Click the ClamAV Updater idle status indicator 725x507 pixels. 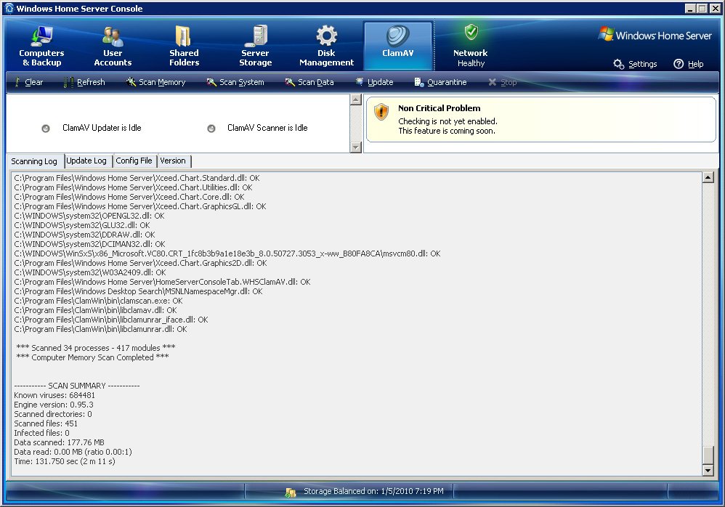[x=46, y=129]
